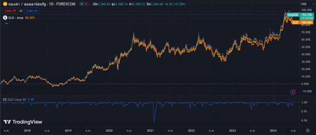Click the red sell price 2366.29
Image resolution: width=316 pixels, height=135 pixels.
10,11
